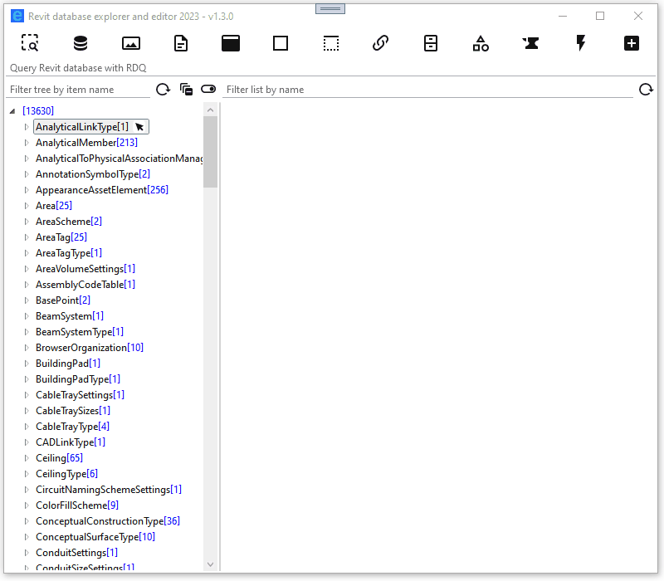Focus the Filter tree by item name field
This screenshot has width=664, height=581.
(x=79, y=90)
